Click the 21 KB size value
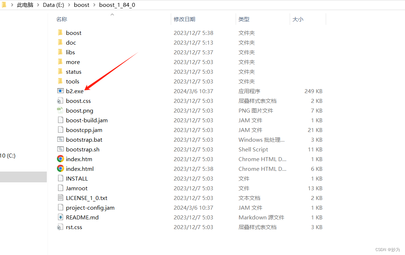Viewport: 405px width, 255px height. (315, 130)
